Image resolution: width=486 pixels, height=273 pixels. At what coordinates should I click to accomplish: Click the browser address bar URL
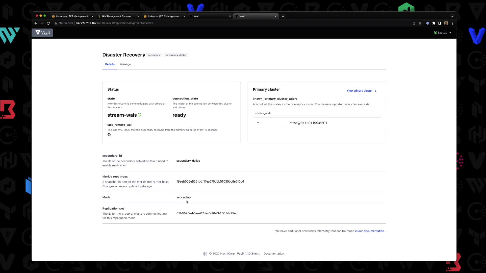(114, 23)
